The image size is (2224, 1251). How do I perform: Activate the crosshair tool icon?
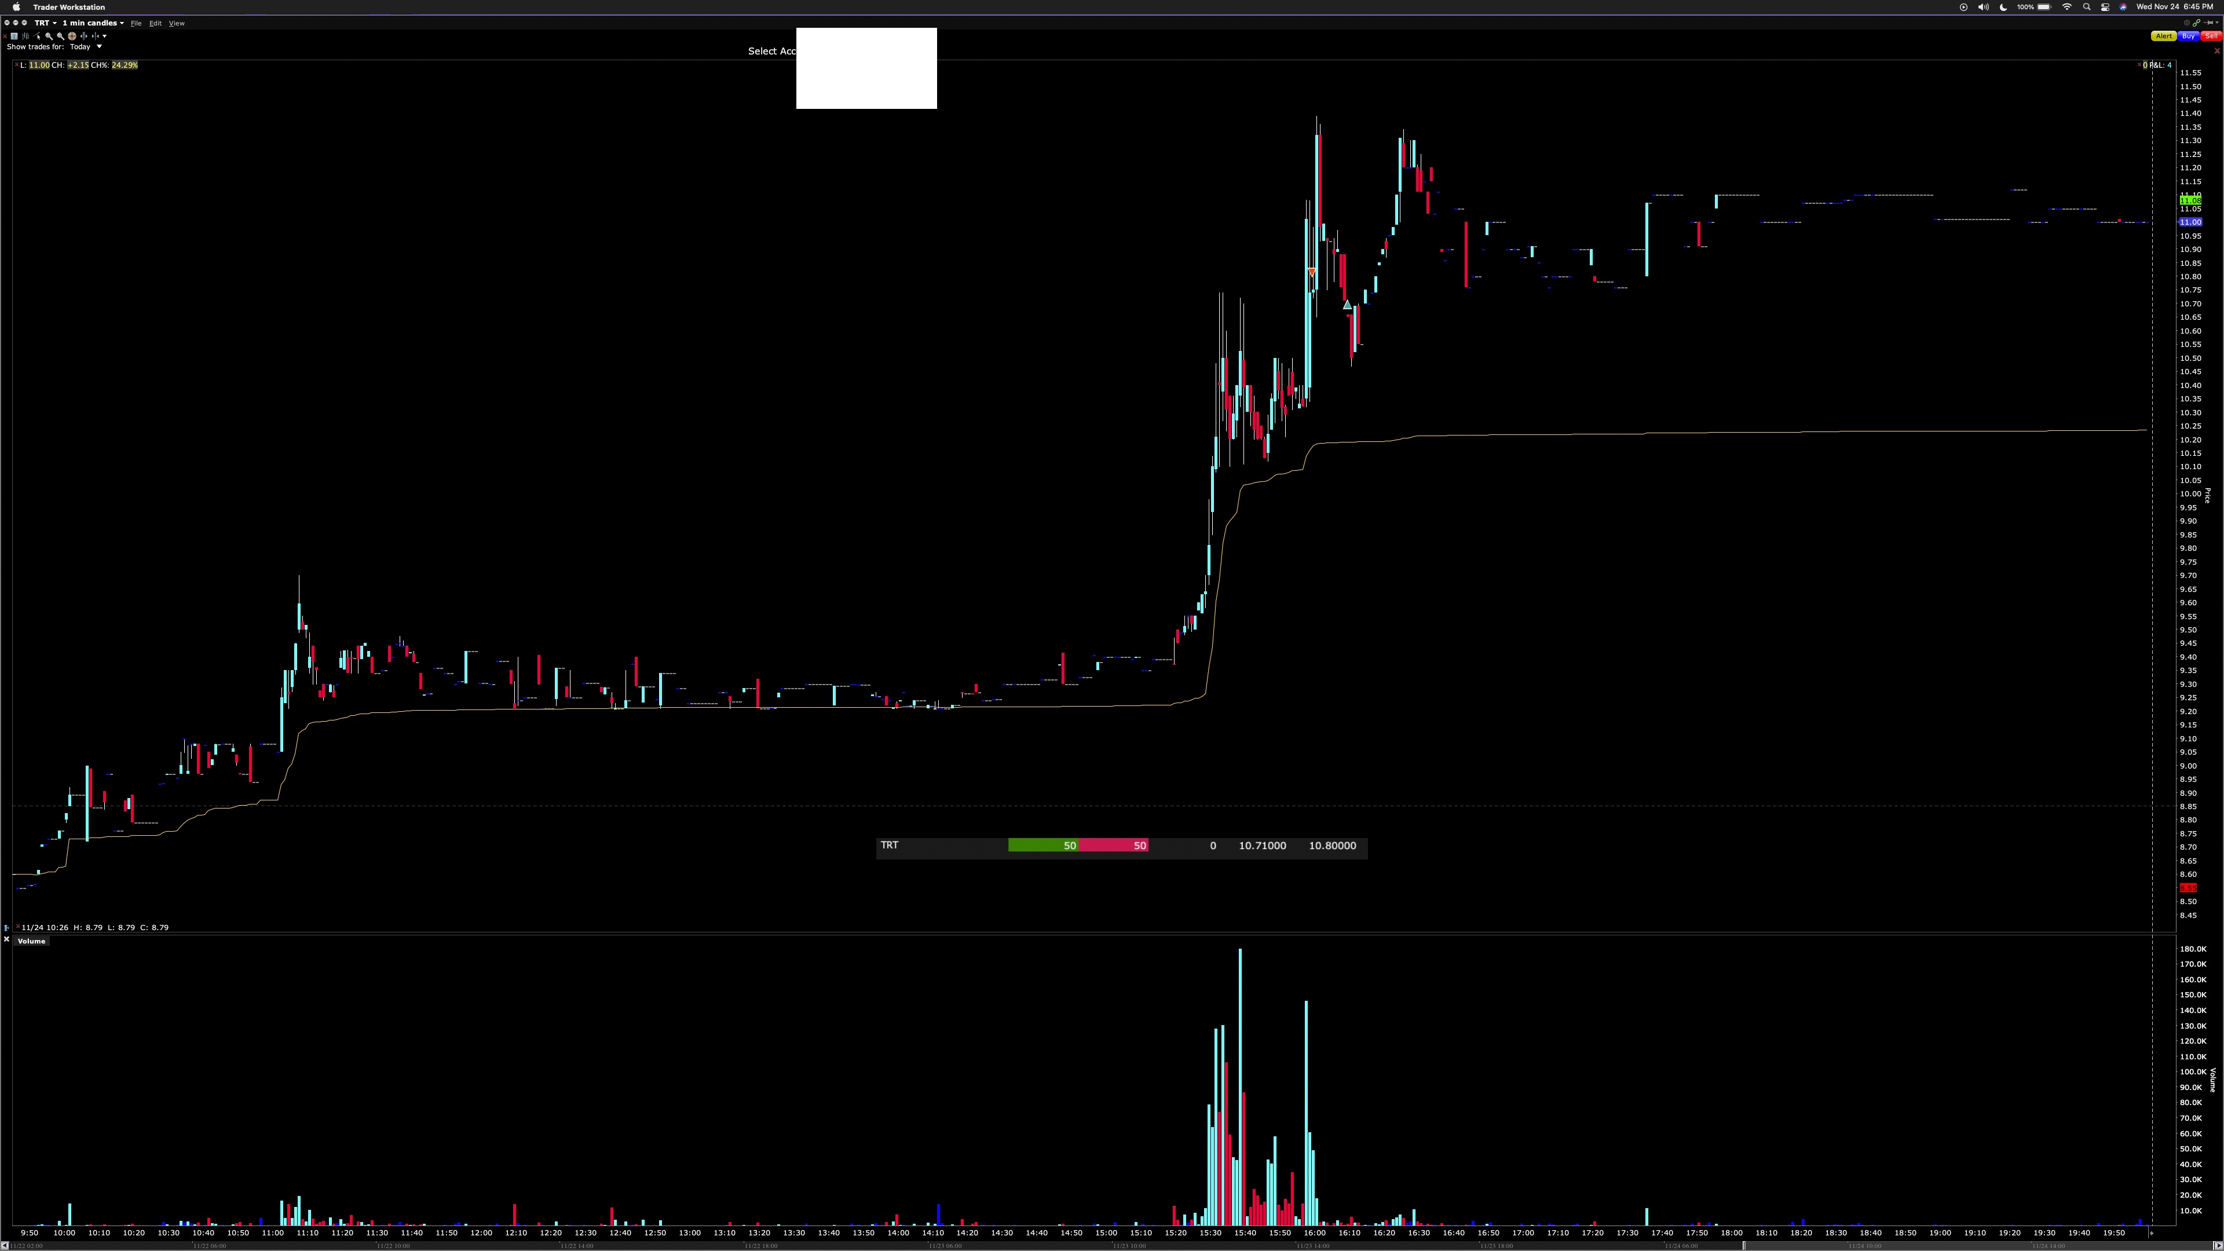(72, 36)
